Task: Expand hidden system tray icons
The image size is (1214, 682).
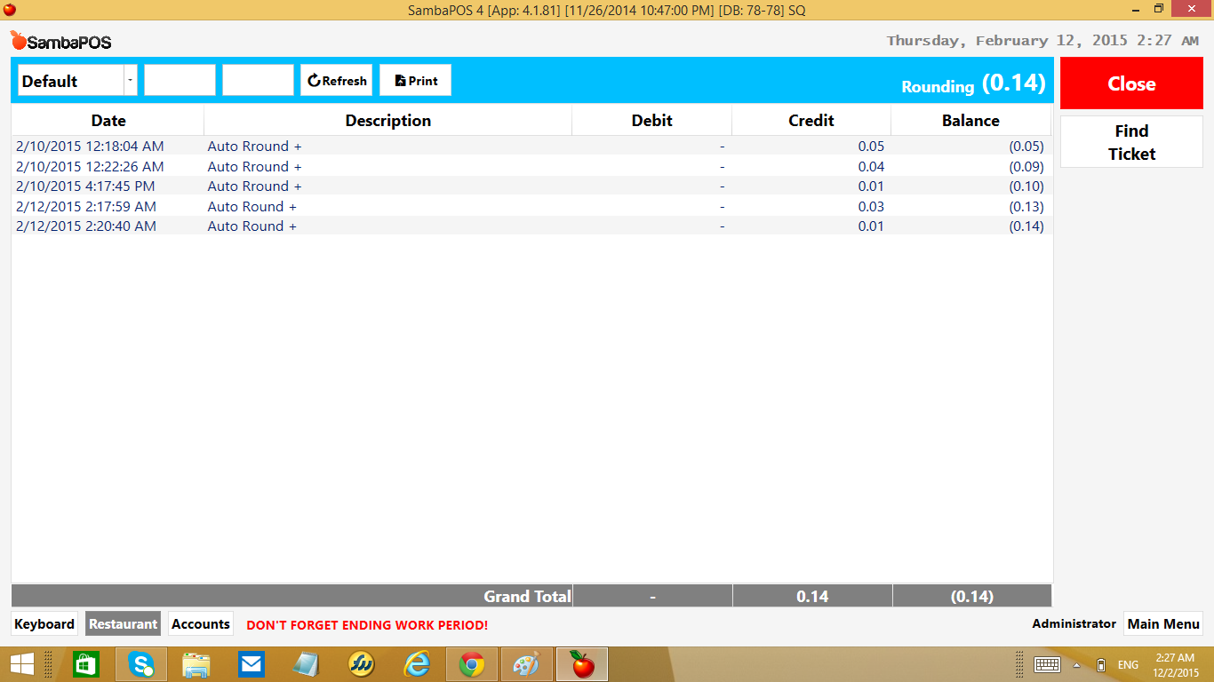Action: [1076, 665]
